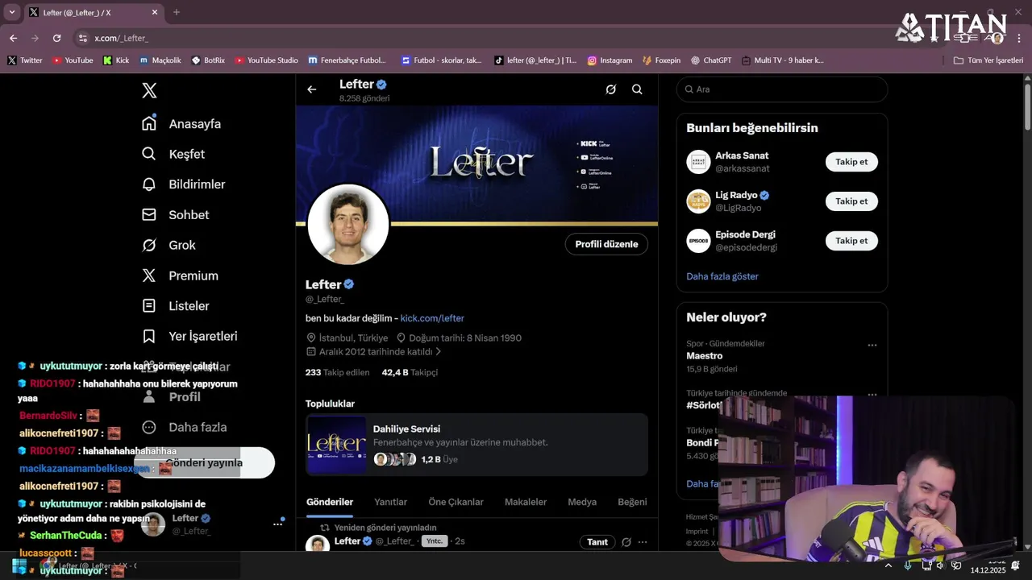Viewport: 1032px width, 580px height.
Task: Open Sohbet messages
Action: (x=175, y=214)
